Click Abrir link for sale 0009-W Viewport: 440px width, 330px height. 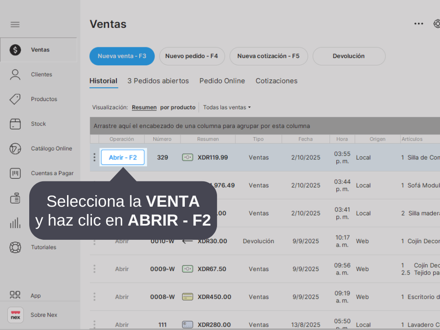pos(122,269)
